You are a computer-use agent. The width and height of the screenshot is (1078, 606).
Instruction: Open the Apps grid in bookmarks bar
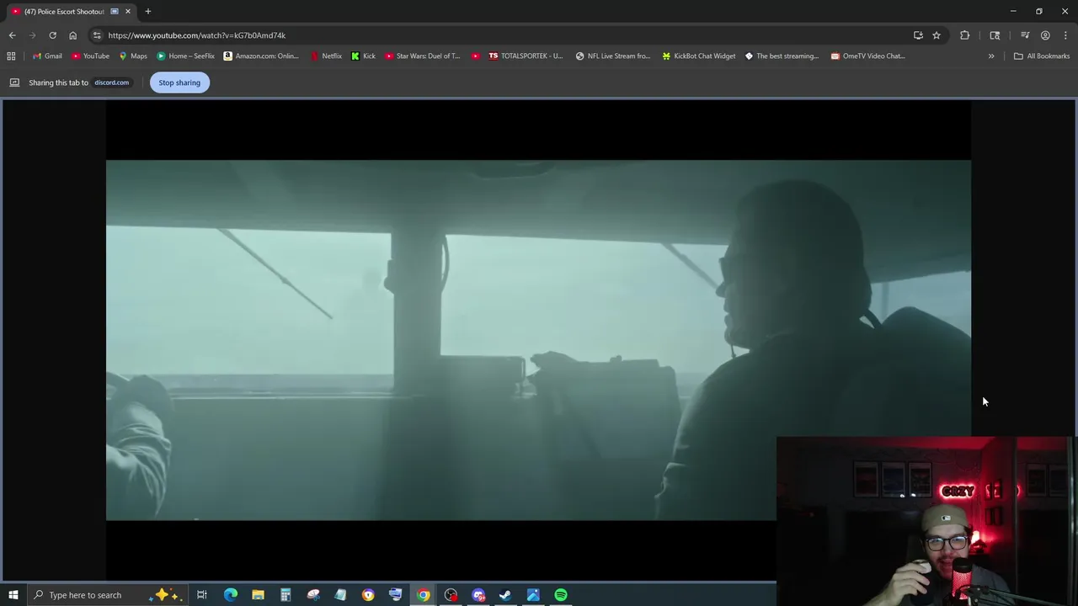pyautogui.click(x=11, y=56)
